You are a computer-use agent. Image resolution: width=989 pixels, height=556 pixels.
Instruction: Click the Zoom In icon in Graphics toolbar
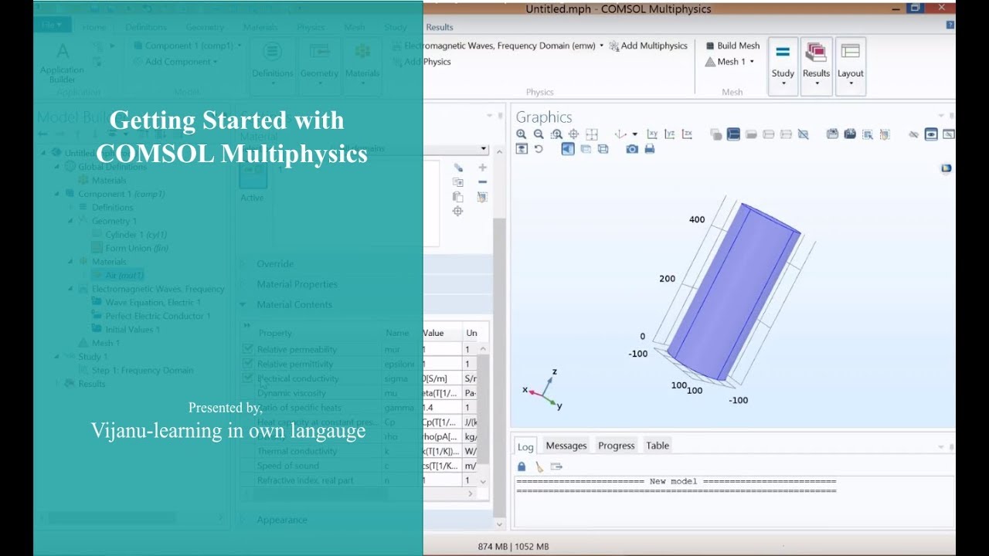(522, 134)
